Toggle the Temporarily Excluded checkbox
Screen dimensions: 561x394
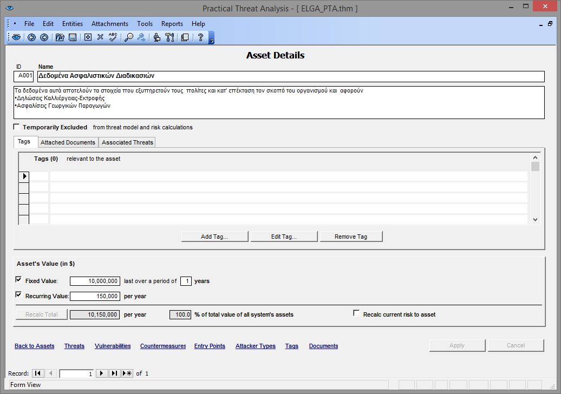click(x=16, y=127)
